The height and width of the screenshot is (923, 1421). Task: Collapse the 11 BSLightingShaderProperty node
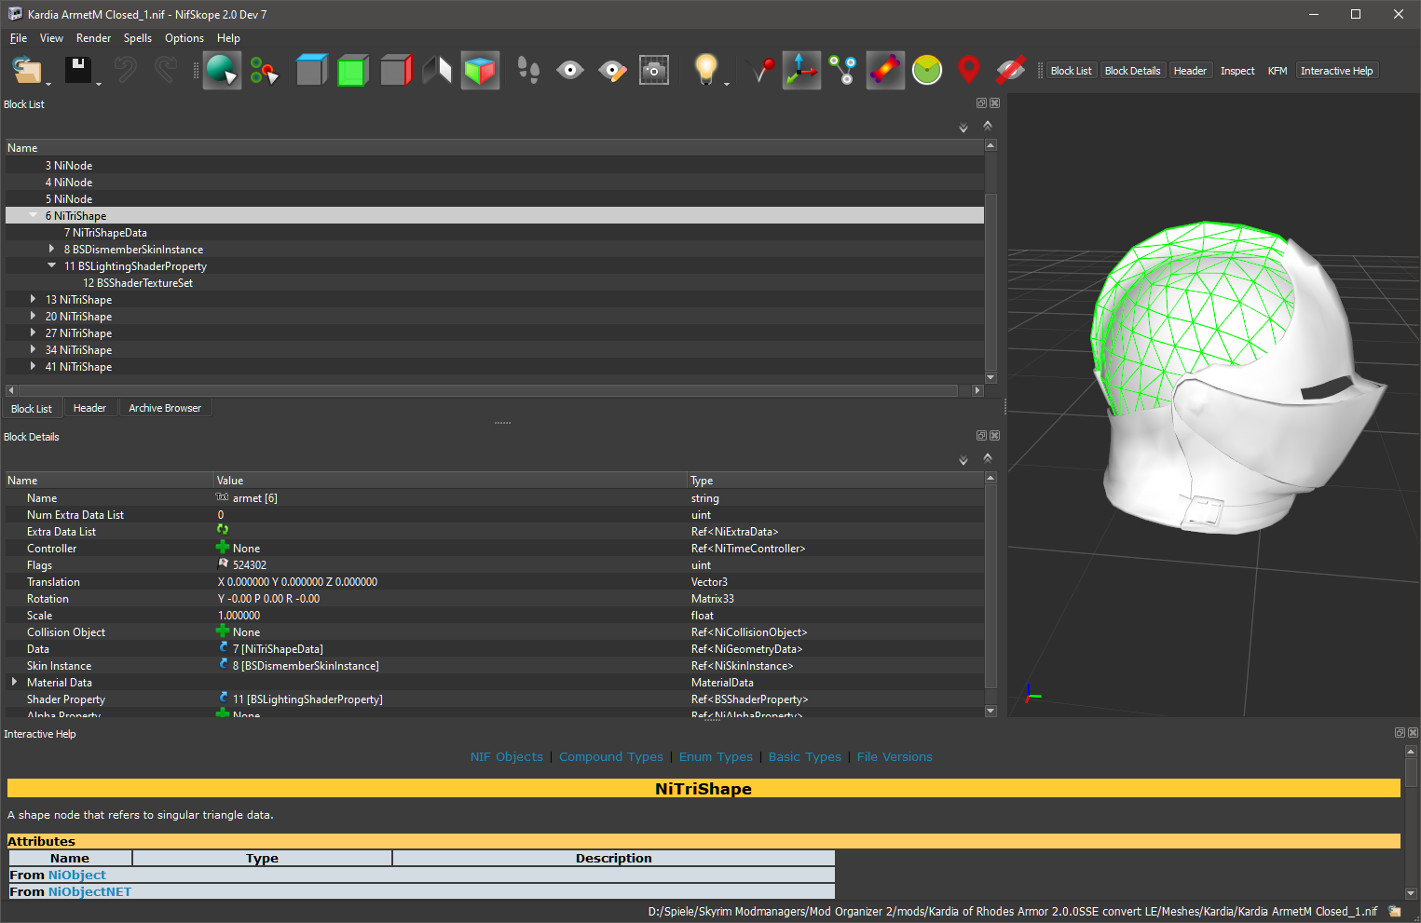tap(52, 265)
